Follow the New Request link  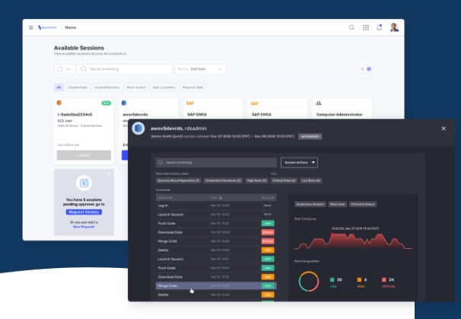pyautogui.click(x=84, y=227)
